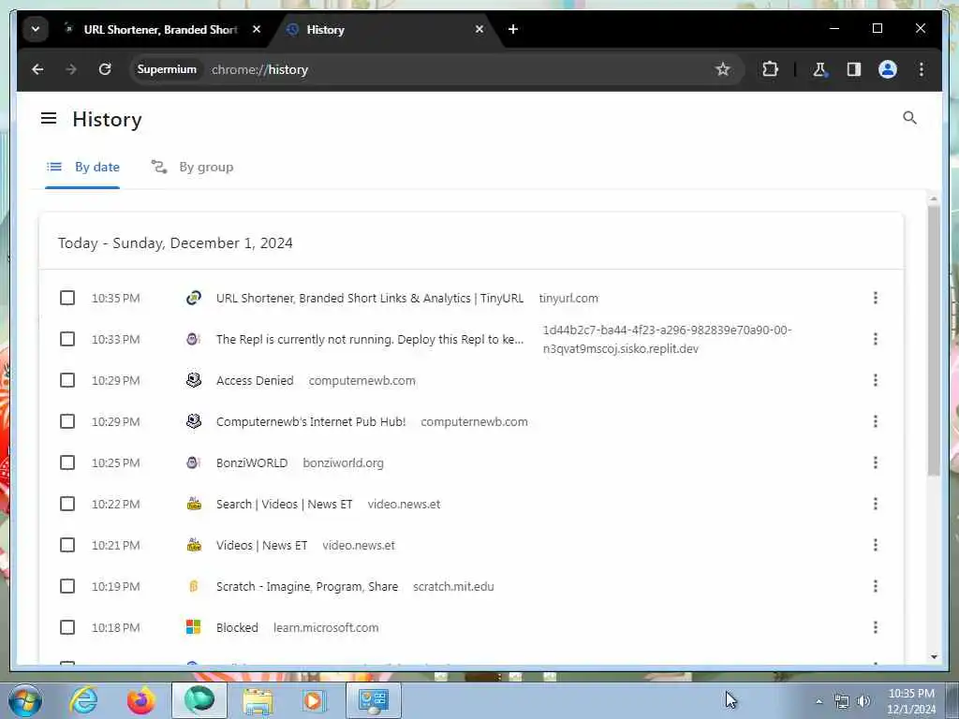Open the profile avatar icon
Viewport: 959px width, 719px height.
tap(888, 69)
